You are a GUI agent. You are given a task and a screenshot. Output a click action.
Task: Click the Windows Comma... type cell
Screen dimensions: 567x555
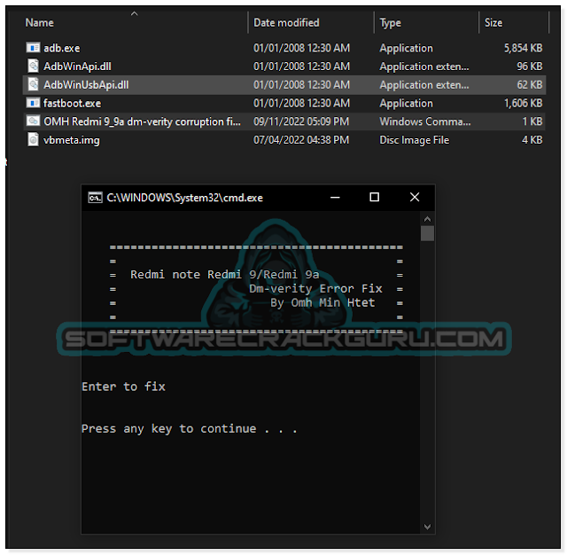coord(425,121)
